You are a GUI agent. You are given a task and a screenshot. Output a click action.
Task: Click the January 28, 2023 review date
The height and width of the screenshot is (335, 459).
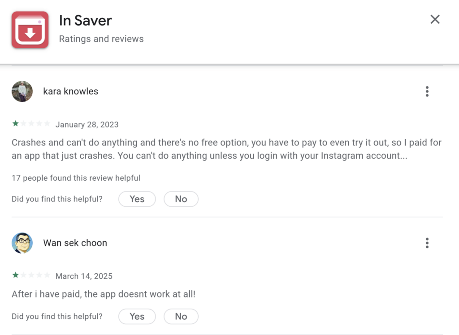(x=87, y=124)
